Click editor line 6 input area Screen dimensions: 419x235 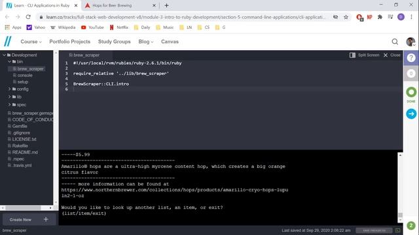pyautogui.click(x=237, y=89)
